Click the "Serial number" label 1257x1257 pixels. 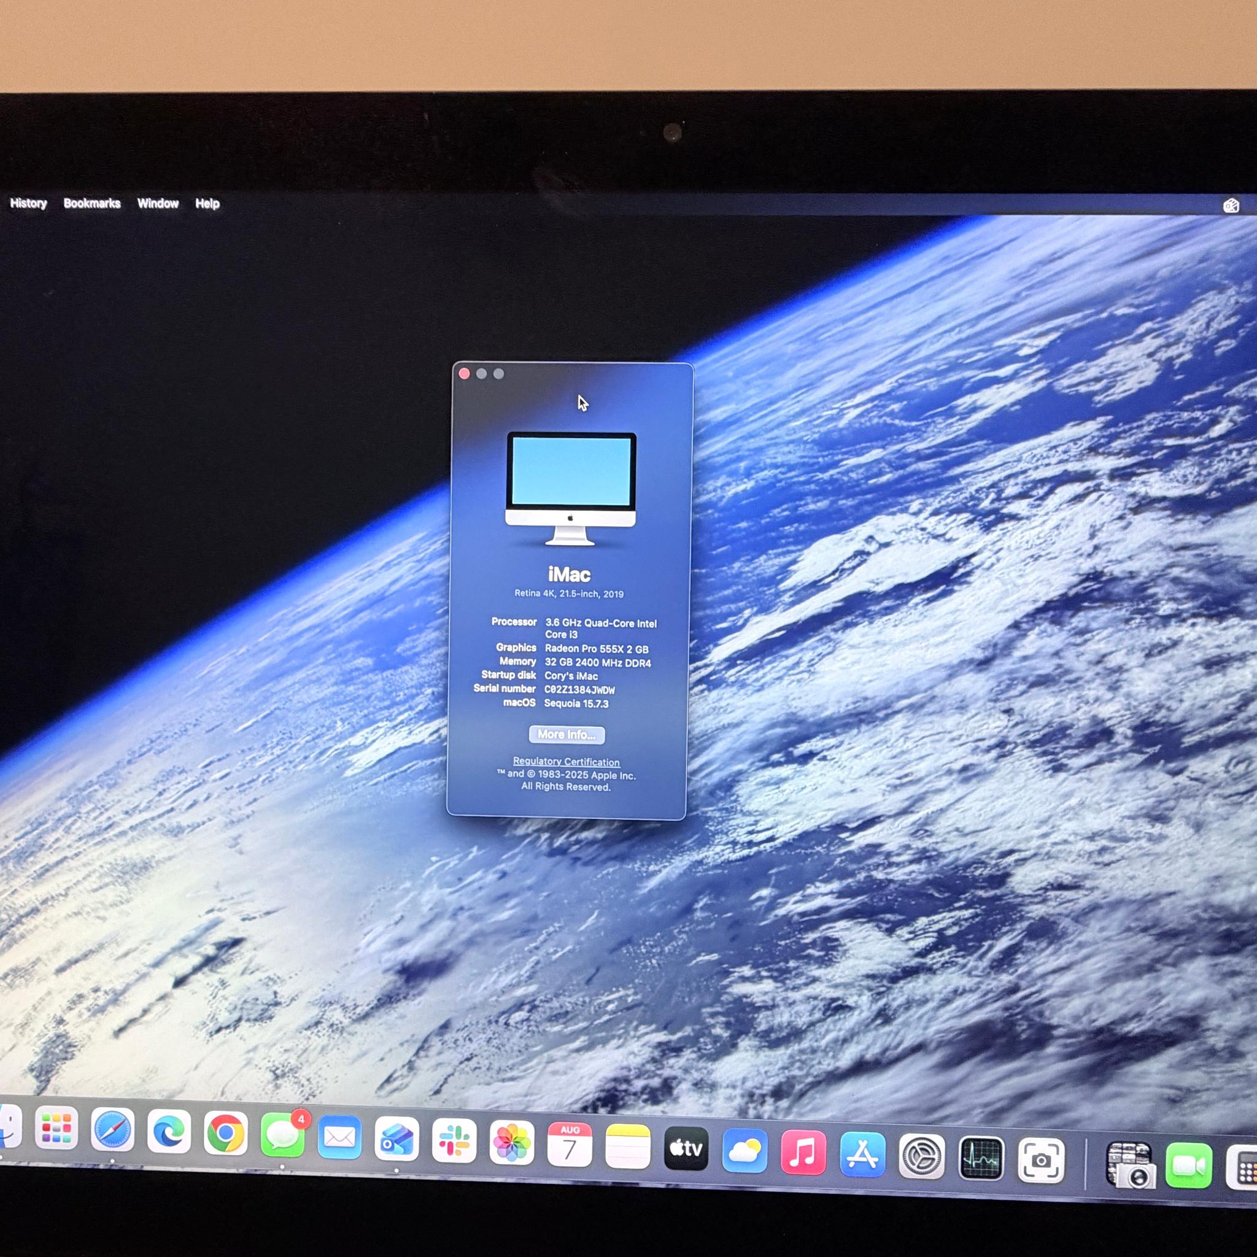[x=505, y=689]
